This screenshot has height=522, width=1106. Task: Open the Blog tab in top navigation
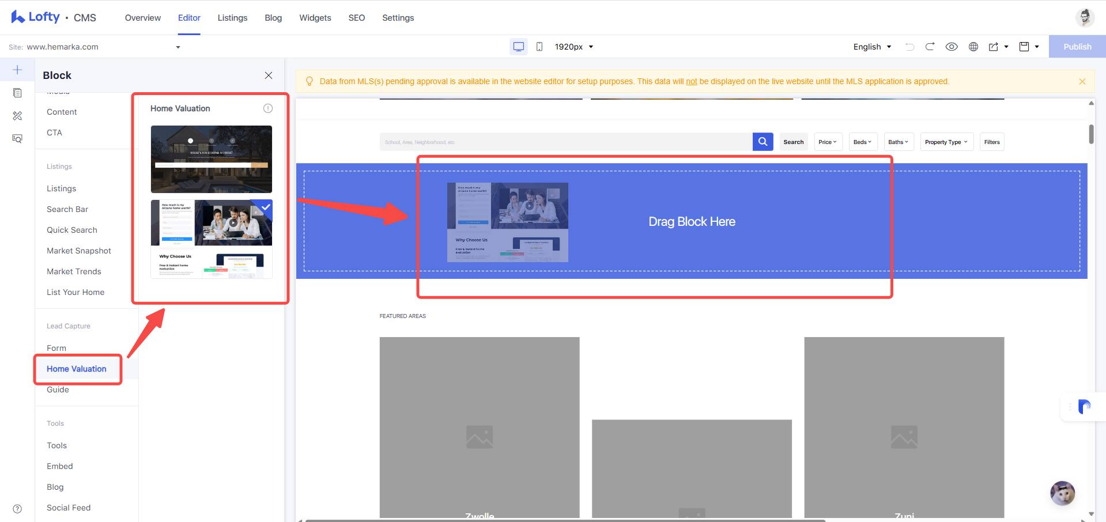[x=273, y=18]
